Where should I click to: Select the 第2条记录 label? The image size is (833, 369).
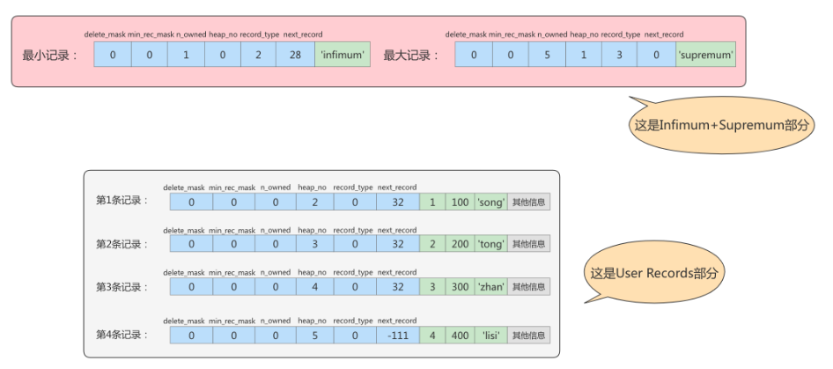pos(122,244)
